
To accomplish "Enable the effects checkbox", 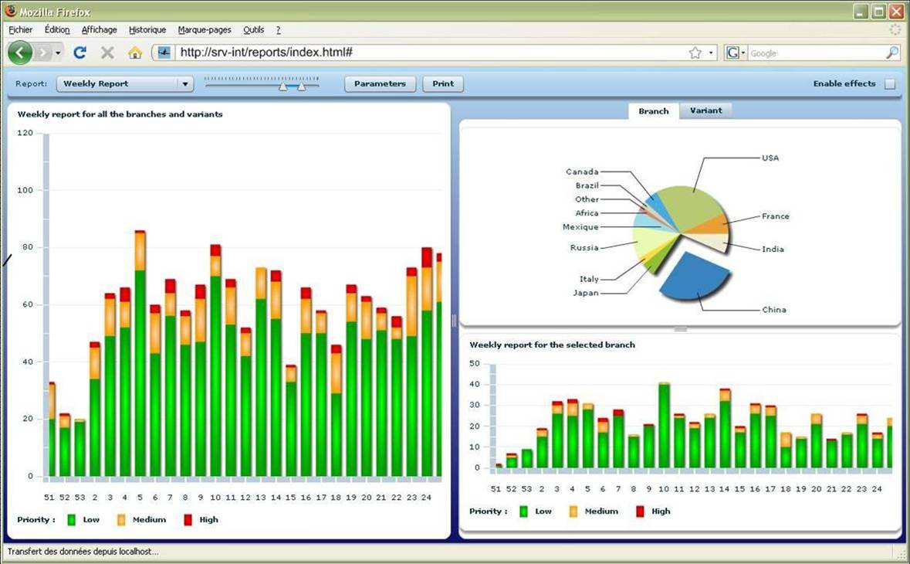I will click(890, 84).
